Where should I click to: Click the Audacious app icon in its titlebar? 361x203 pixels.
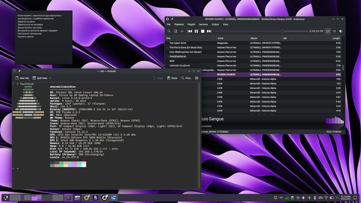point(168,19)
